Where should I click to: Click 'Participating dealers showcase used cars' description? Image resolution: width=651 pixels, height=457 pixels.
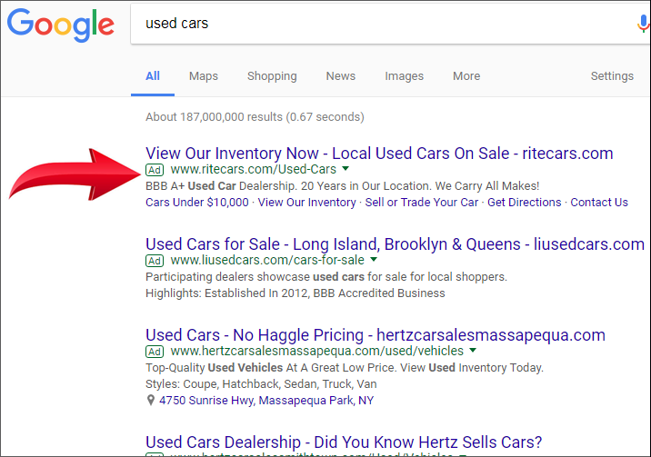326,276
